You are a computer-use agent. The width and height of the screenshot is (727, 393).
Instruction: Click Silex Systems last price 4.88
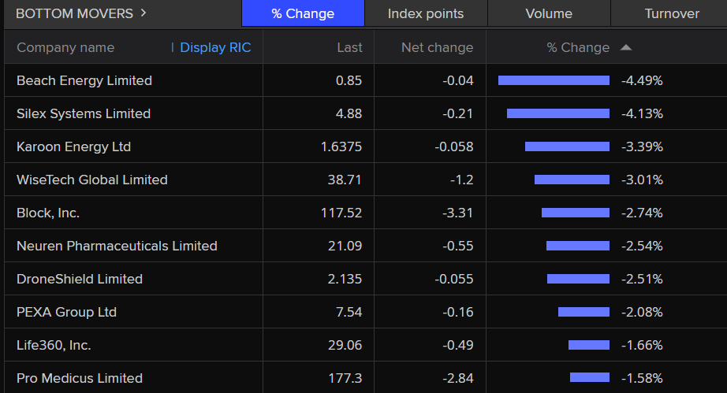[349, 113]
